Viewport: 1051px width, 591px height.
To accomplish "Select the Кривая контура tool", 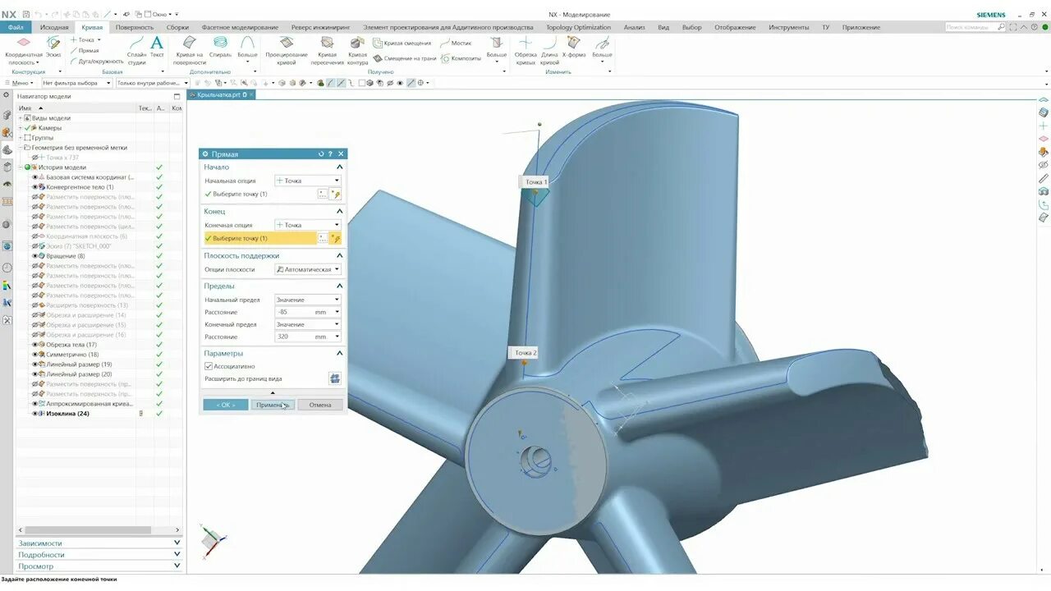I will click(x=357, y=49).
